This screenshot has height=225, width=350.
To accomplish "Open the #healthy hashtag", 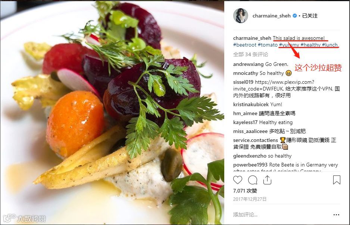I will (x=310, y=45).
